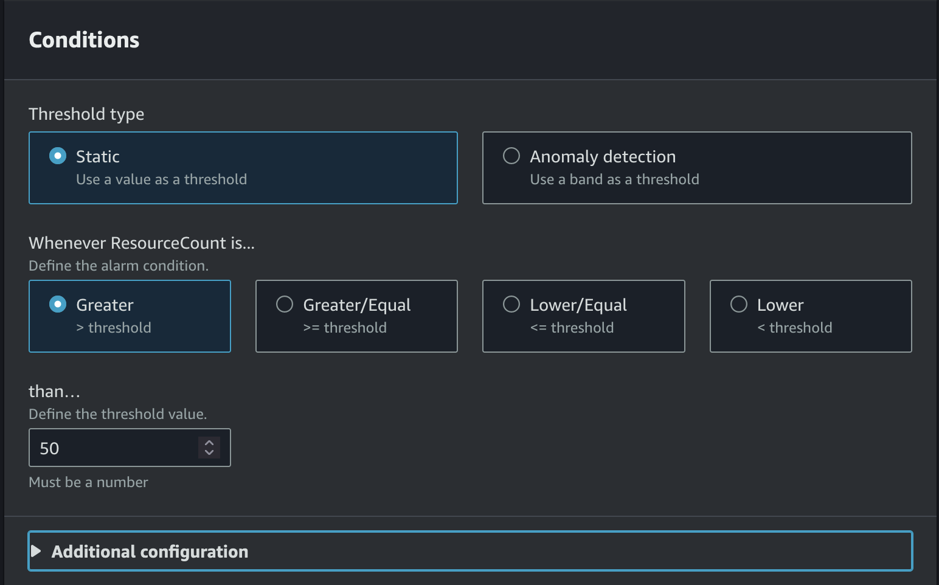Enable Anomaly detection threshold type

click(x=697, y=168)
